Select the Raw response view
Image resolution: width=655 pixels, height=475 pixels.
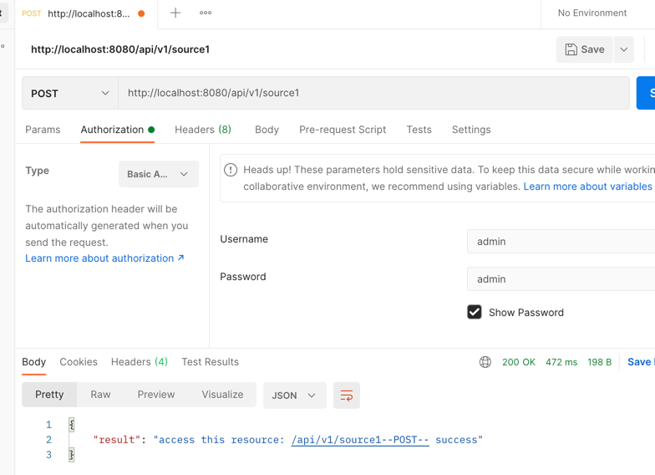[100, 395]
